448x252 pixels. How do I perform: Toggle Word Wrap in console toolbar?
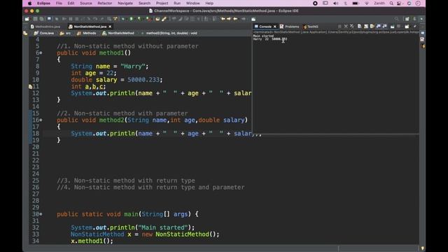tap(372, 27)
